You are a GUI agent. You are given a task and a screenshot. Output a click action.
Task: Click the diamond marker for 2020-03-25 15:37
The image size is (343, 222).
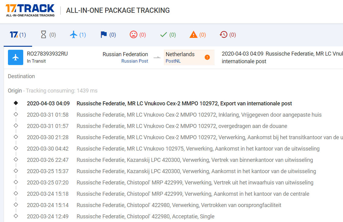(x=16, y=171)
